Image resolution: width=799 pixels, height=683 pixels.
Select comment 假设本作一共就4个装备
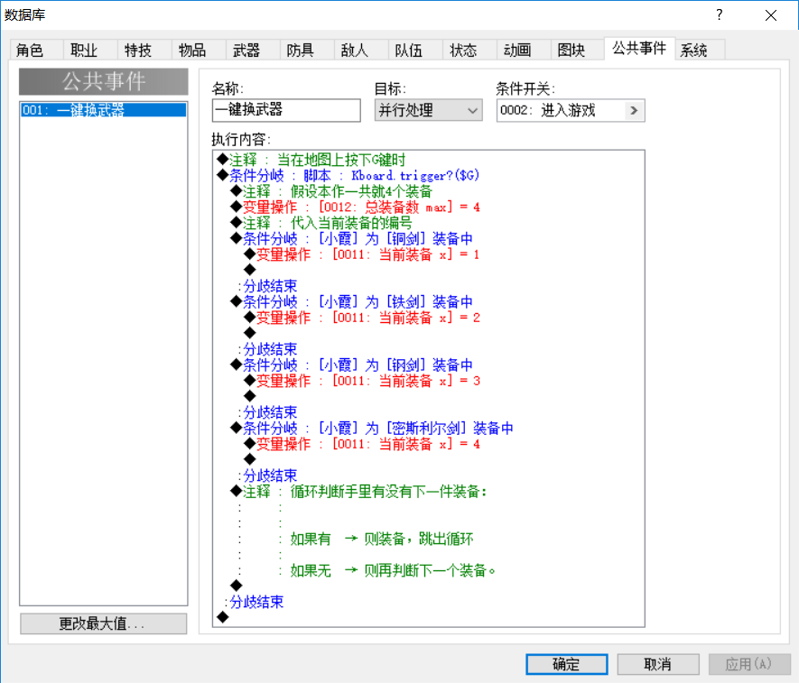pyautogui.click(x=331, y=191)
